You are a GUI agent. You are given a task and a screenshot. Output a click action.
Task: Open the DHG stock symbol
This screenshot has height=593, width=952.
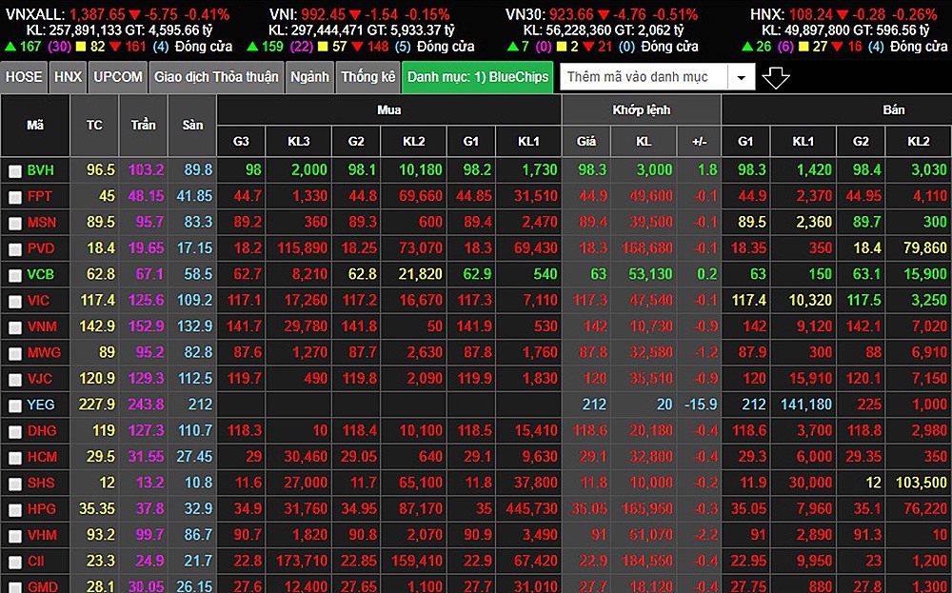pyautogui.click(x=42, y=431)
